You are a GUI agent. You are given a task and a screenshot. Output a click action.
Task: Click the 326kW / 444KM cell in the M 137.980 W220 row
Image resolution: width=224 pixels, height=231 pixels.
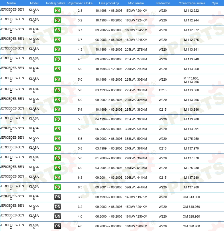point(136,187)
